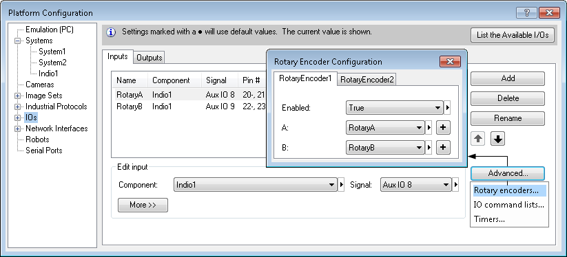Select Emulation (PC) in the tree

pos(50,30)
